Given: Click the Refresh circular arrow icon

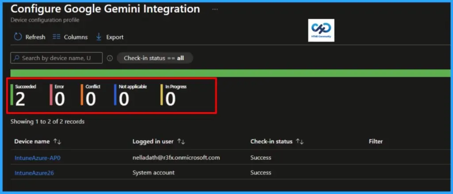Looking at the screenshot, I should pos(18,37).
